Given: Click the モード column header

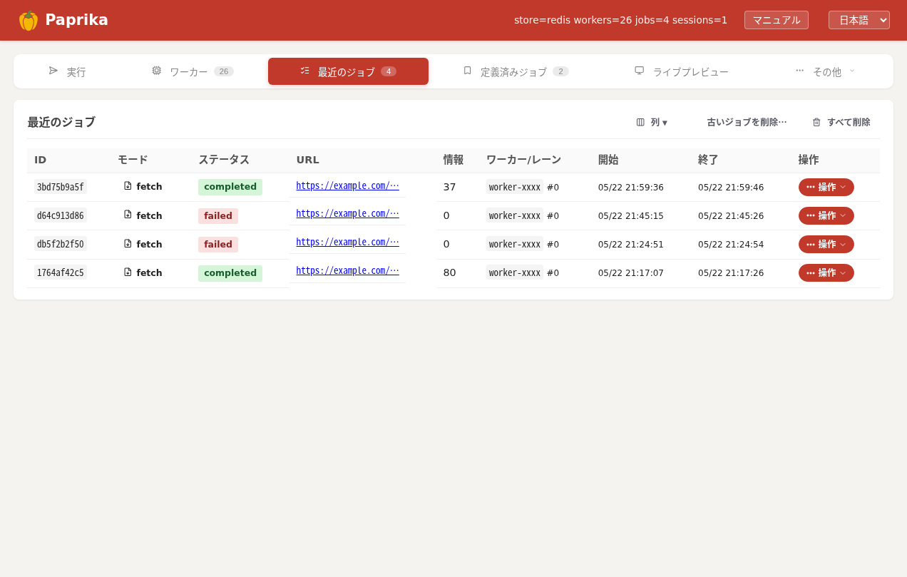Looking at the screenshot, I should pyautogui.click(x=133, y=160).
